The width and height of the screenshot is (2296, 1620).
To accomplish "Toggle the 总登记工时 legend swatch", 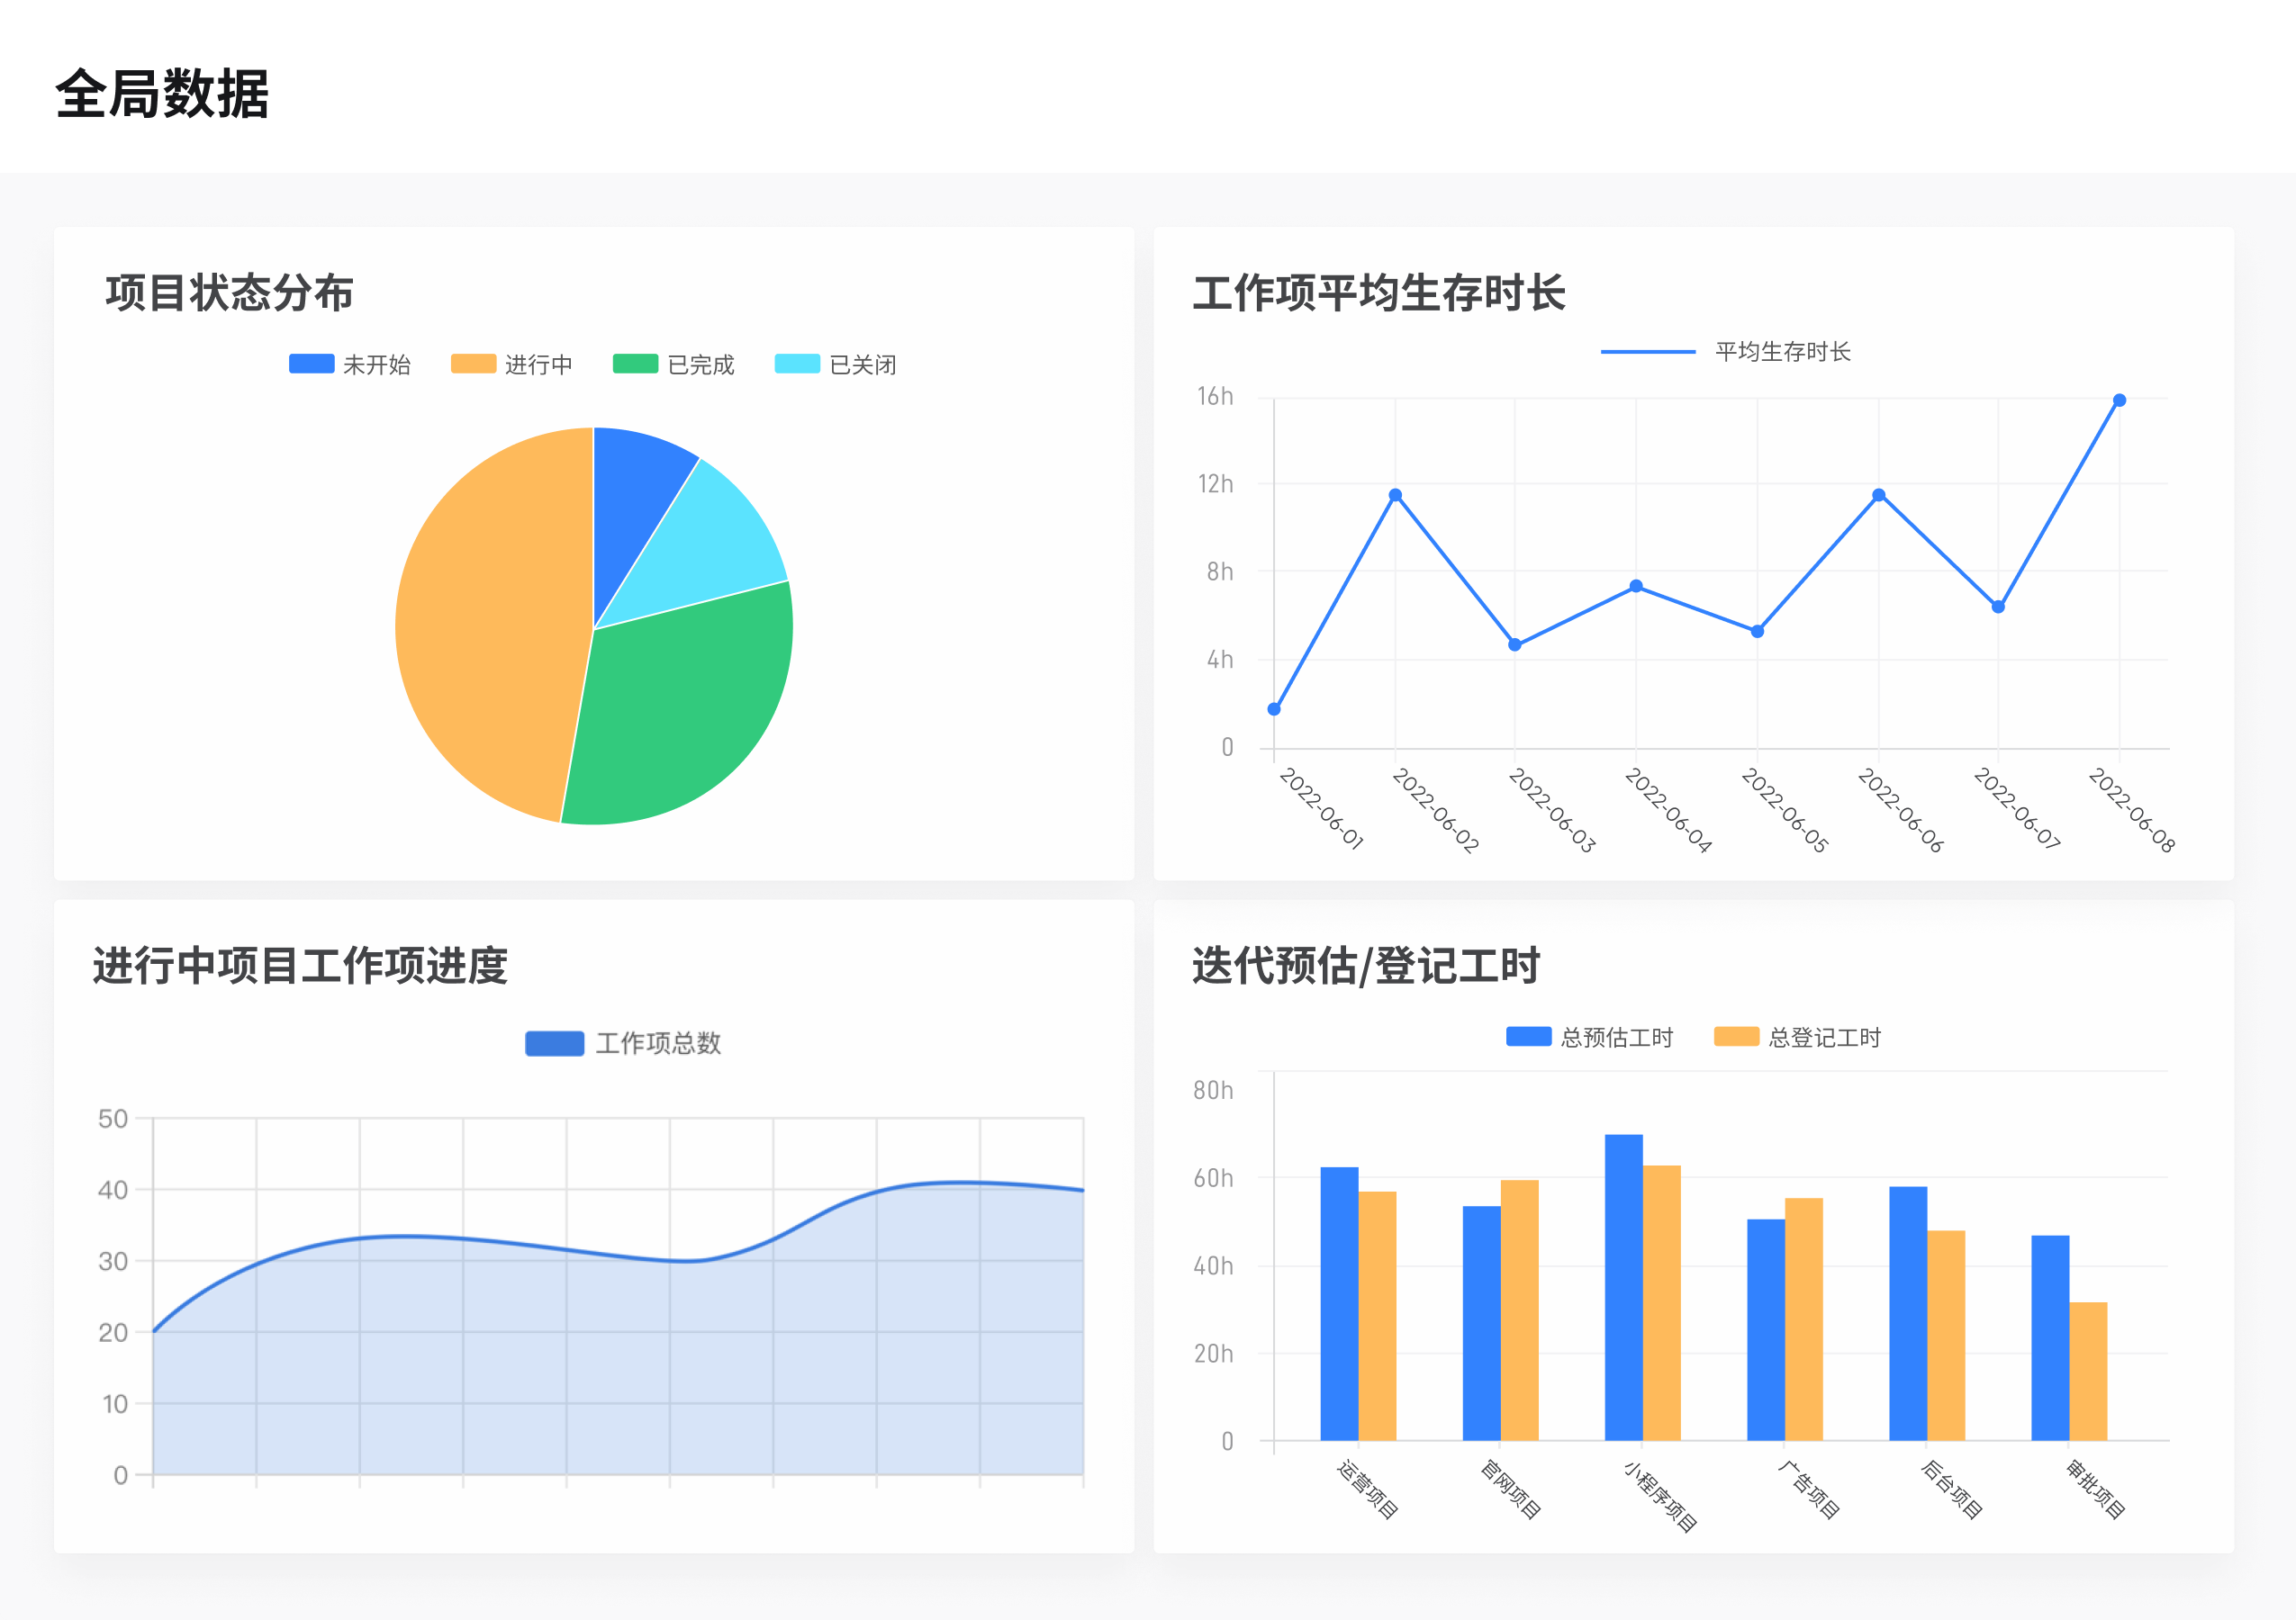I will 1736,1038.
